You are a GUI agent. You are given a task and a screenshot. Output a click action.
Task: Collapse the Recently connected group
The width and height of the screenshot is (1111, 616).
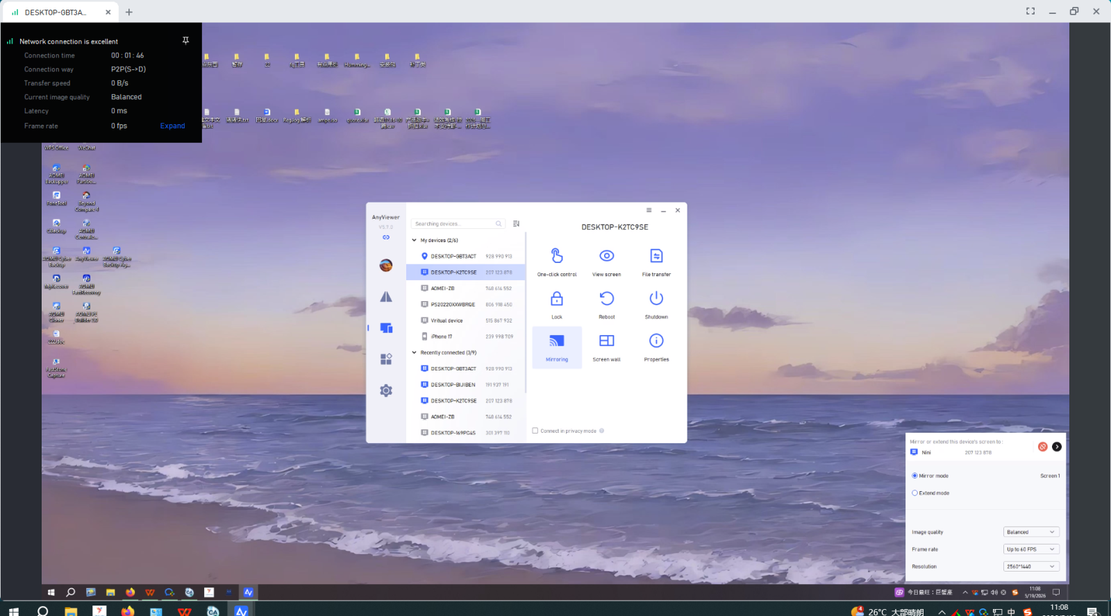click(415, 352)
